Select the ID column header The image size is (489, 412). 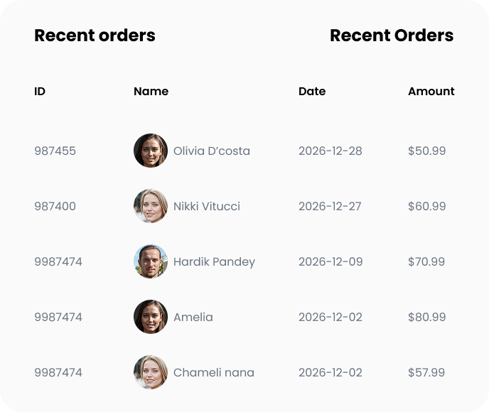tap(40, 92)
